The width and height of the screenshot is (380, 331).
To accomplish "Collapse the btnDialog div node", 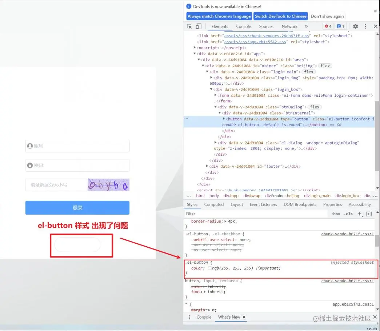I will click(215, 107).
